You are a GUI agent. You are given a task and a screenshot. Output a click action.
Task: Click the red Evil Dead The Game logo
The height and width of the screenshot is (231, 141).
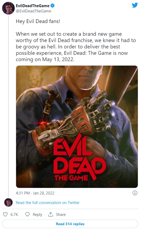(80, 158)
